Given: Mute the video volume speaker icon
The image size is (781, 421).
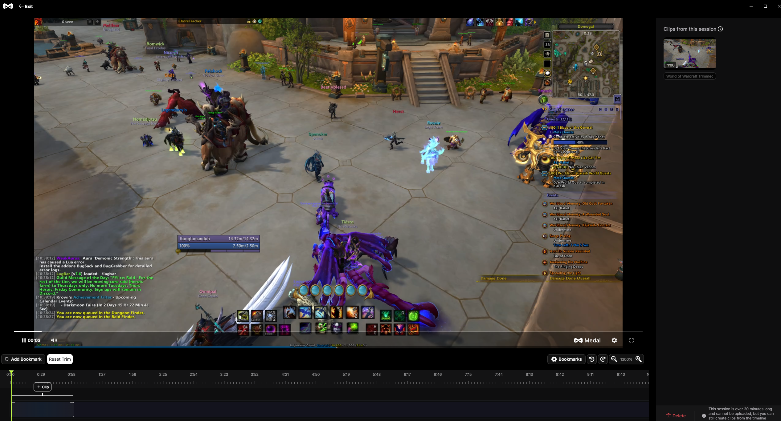Looking at the screenshot, I should point(54,340).
